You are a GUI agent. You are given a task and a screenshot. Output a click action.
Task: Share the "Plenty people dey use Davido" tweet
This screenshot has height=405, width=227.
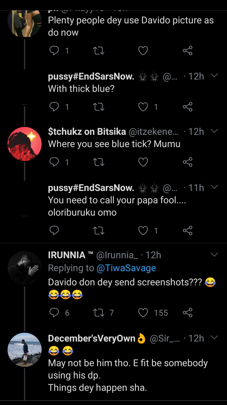click(x=188, y=51)
